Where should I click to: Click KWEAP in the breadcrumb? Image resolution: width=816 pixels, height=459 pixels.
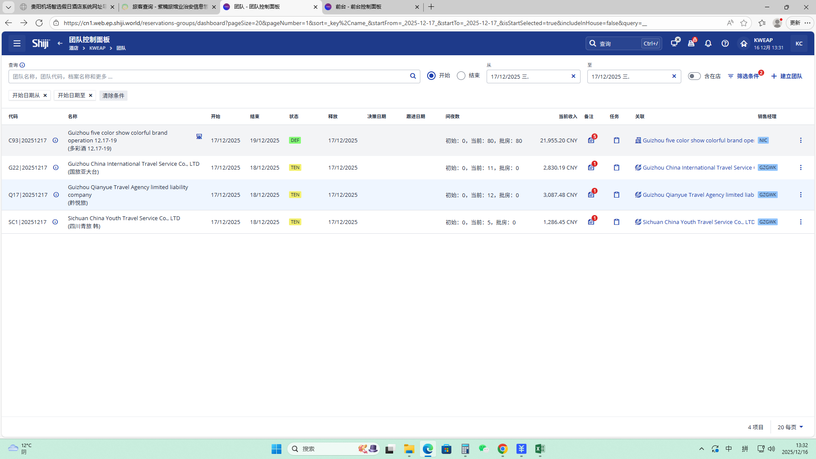(97, 48)
